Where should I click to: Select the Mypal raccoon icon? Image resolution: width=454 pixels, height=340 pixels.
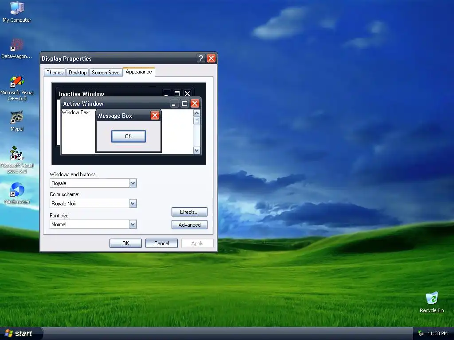click(x=17, y=121)
